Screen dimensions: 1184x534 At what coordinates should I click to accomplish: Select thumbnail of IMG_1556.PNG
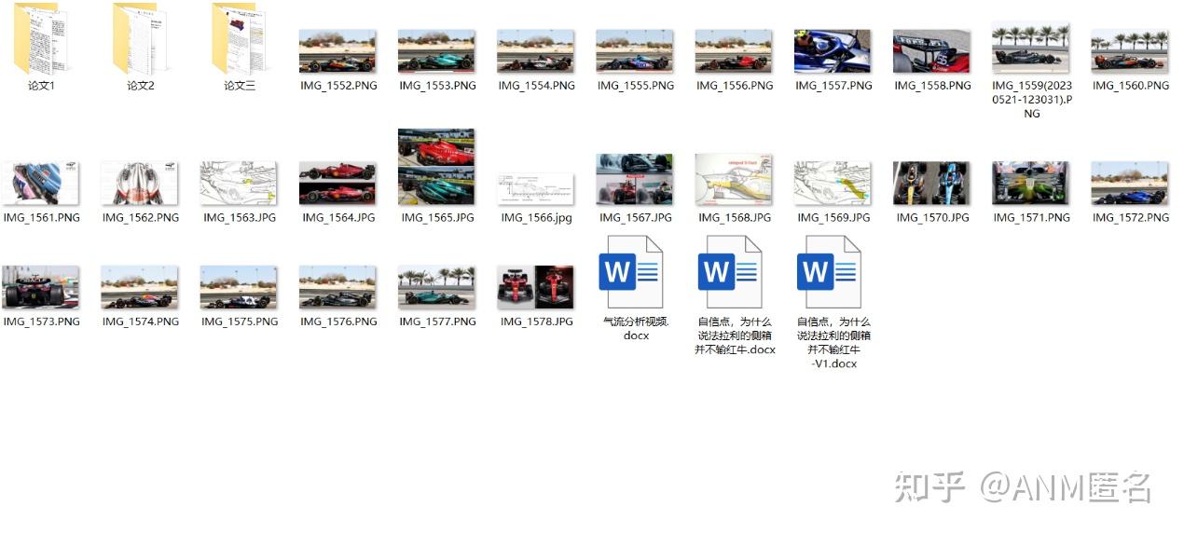734,51
